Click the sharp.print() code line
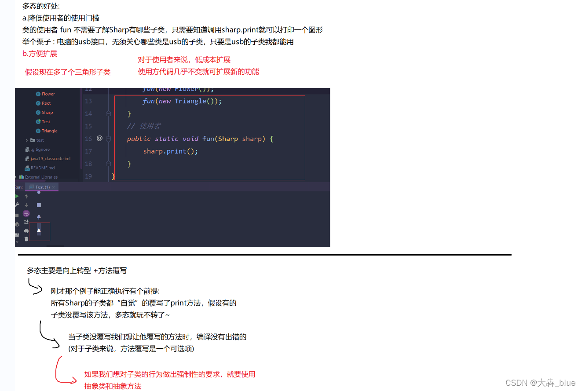Image resolution: width=582 pixels, height=391 pixels. tap(171, 151)
